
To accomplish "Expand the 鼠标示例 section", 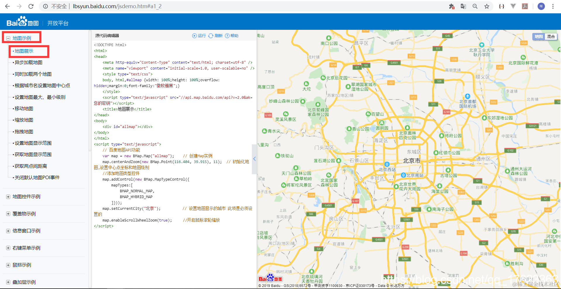I will coord(8,265).
